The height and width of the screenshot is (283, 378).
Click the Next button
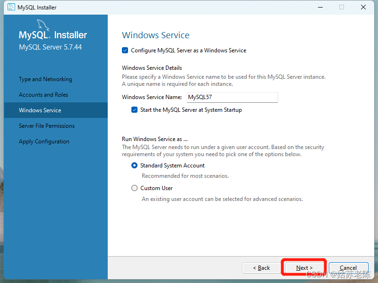pos(304,267)
